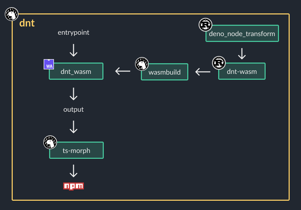Click the yellow dnt title text
This screenshot has width=301, height=210.
(x=27, y=23)
